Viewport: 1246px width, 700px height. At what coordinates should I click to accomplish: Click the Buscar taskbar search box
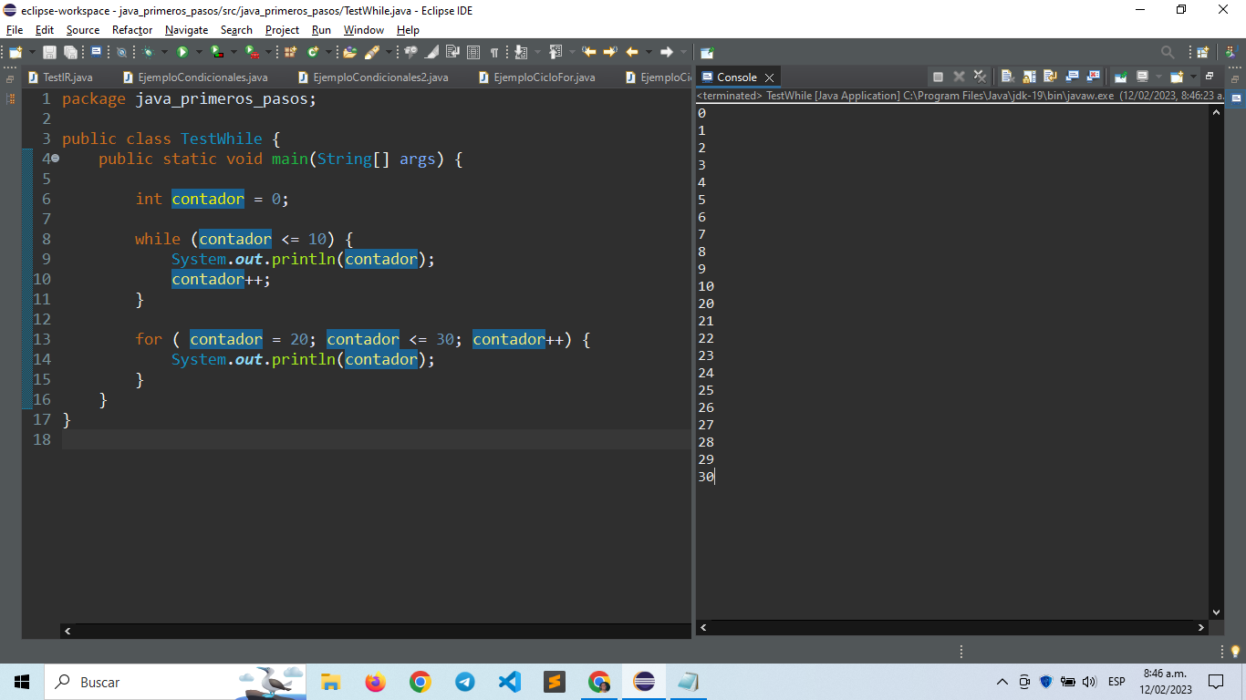[175, 682]
